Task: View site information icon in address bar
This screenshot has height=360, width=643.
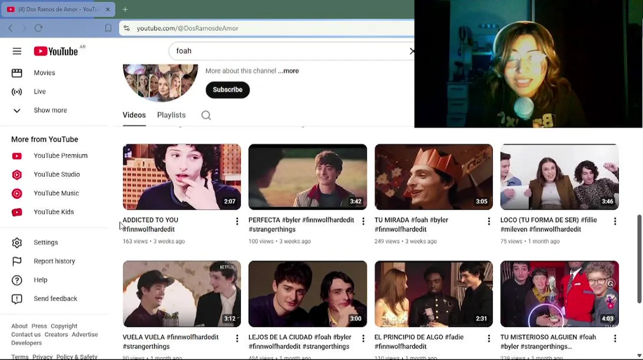Action: pos(127,28)
